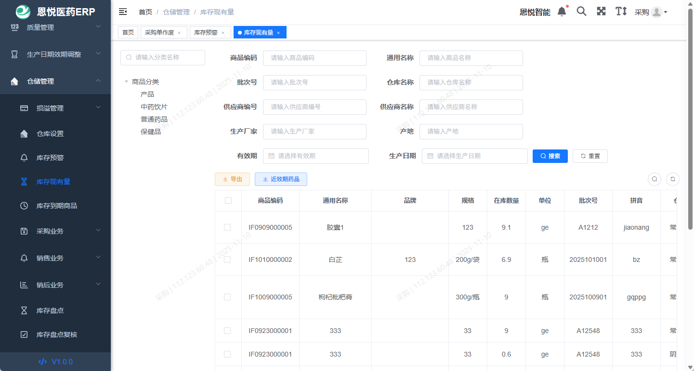Screen dimensions: 694x371
Task: Click the table refresh icon above the grid
Action: tap(672, 179)
